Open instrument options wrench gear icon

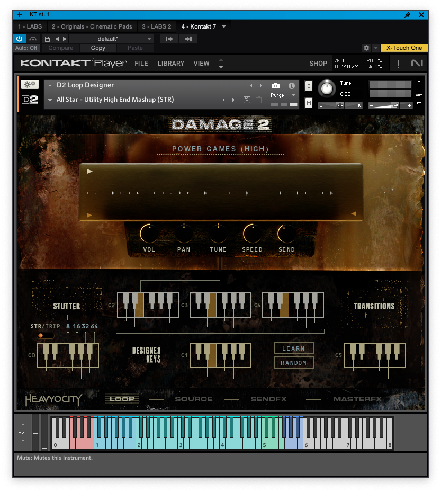(x=30, y=84)
